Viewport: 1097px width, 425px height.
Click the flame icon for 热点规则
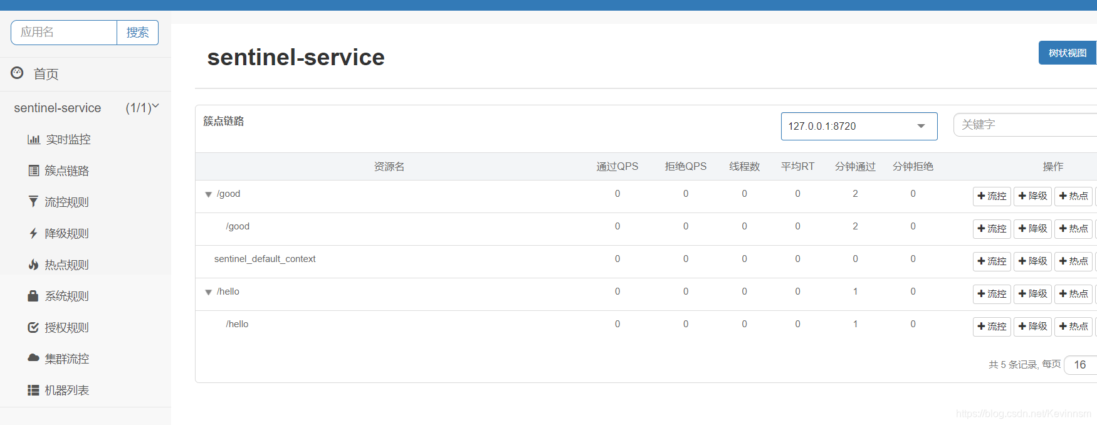(33, 265)
